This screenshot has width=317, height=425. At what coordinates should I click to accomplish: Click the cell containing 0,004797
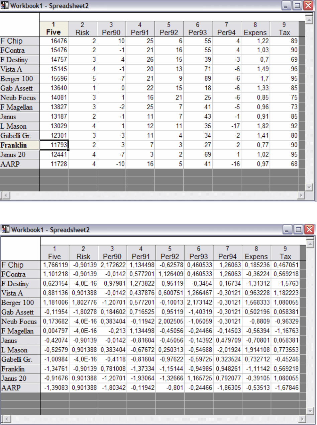click(55, 331)
